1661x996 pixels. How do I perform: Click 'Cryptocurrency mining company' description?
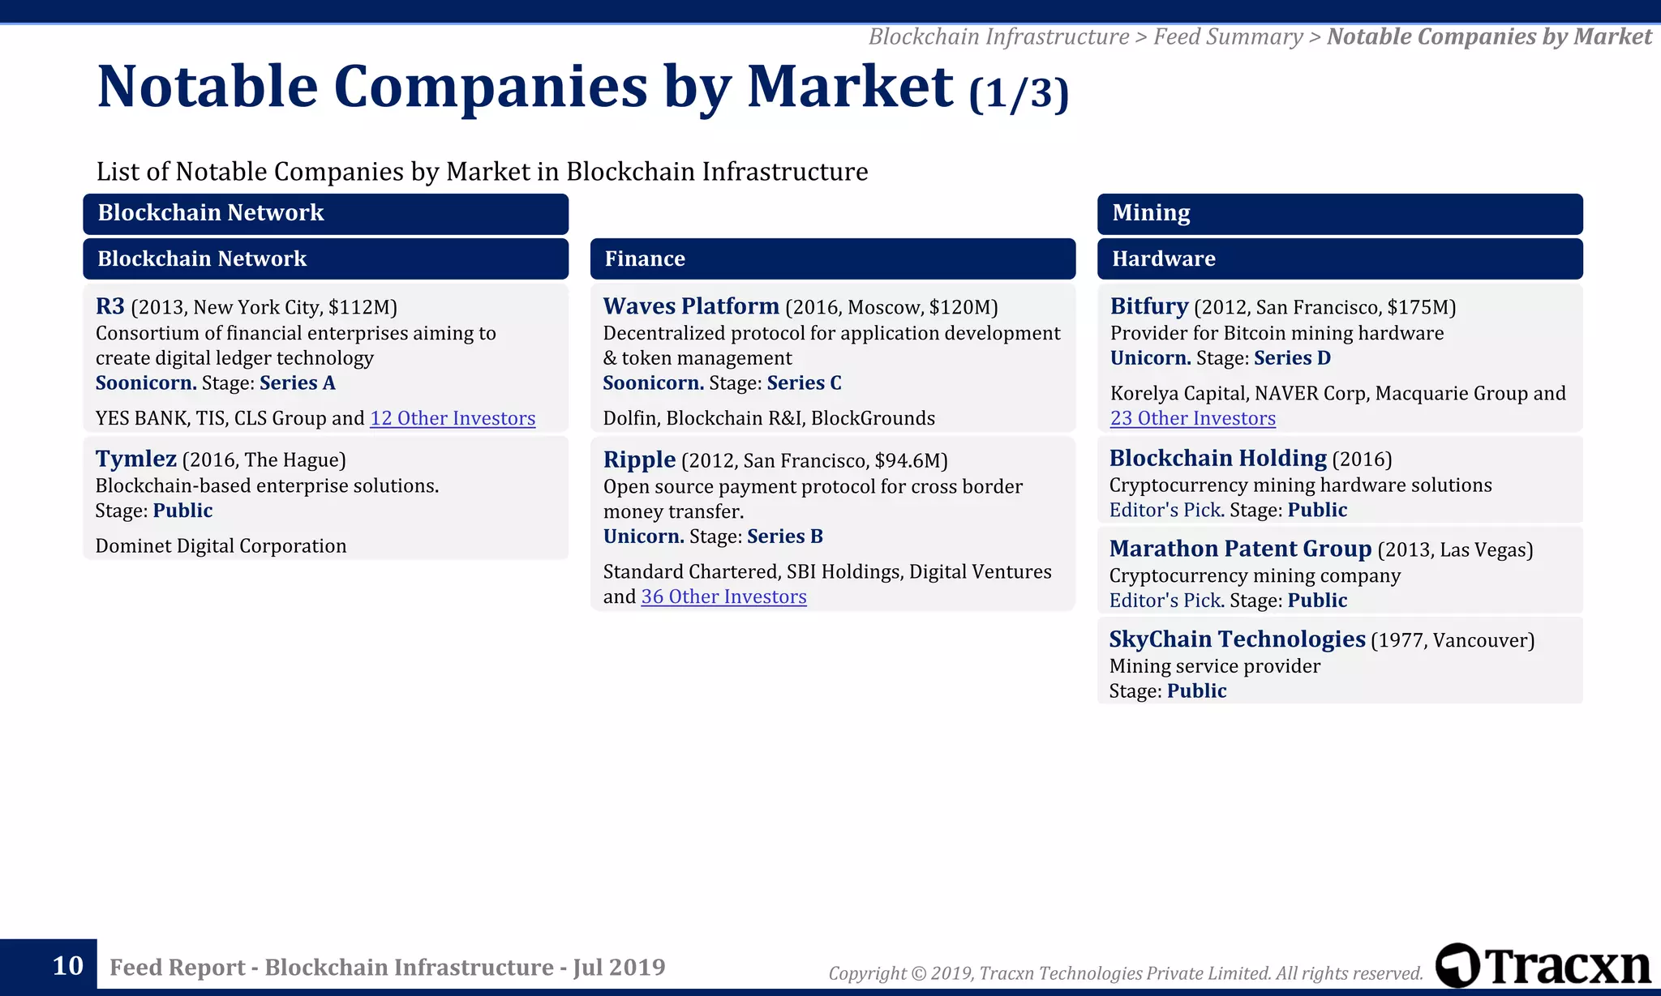tap(1255, 575)
